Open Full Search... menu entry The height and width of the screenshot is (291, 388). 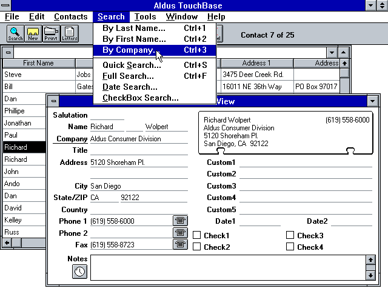[155, 76]
